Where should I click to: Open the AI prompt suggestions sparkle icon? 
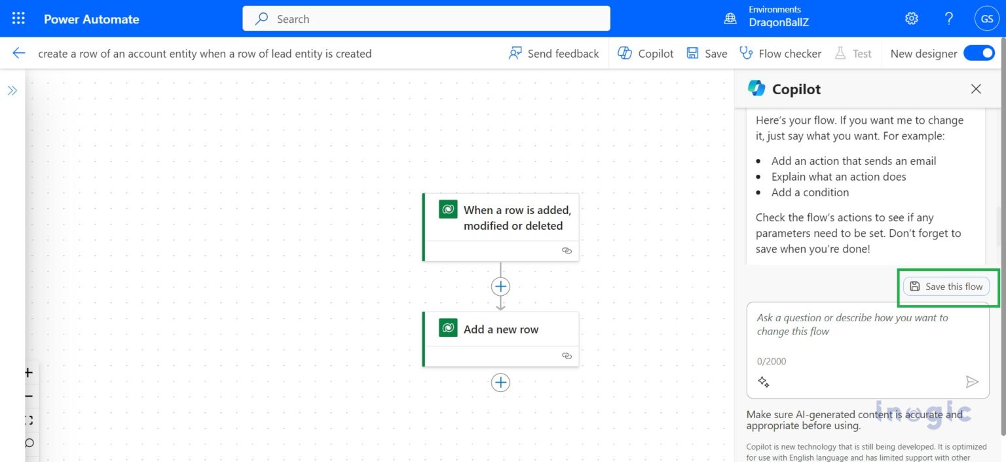pyautogui.click(x=764, y=380)
